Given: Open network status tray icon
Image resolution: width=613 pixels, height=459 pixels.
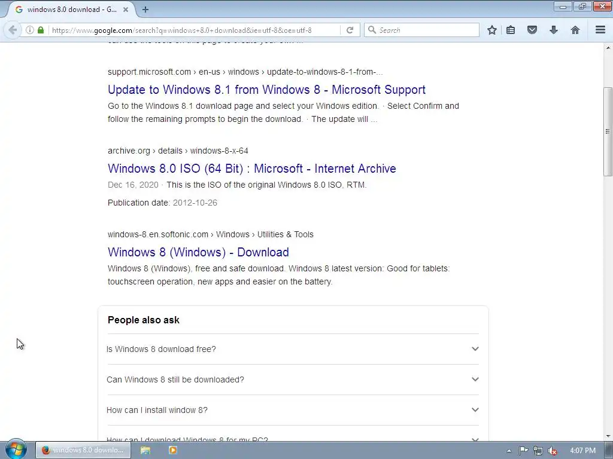Looking at the screenshot, I should click(x=538, y=451).
